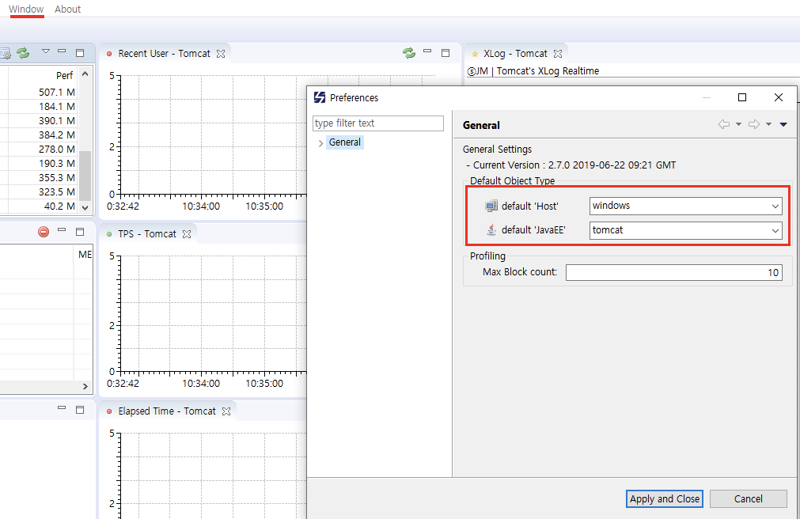800x519 pixels.
Task: Select the TPS - Tomcat tab
Action: coord(147,233)
